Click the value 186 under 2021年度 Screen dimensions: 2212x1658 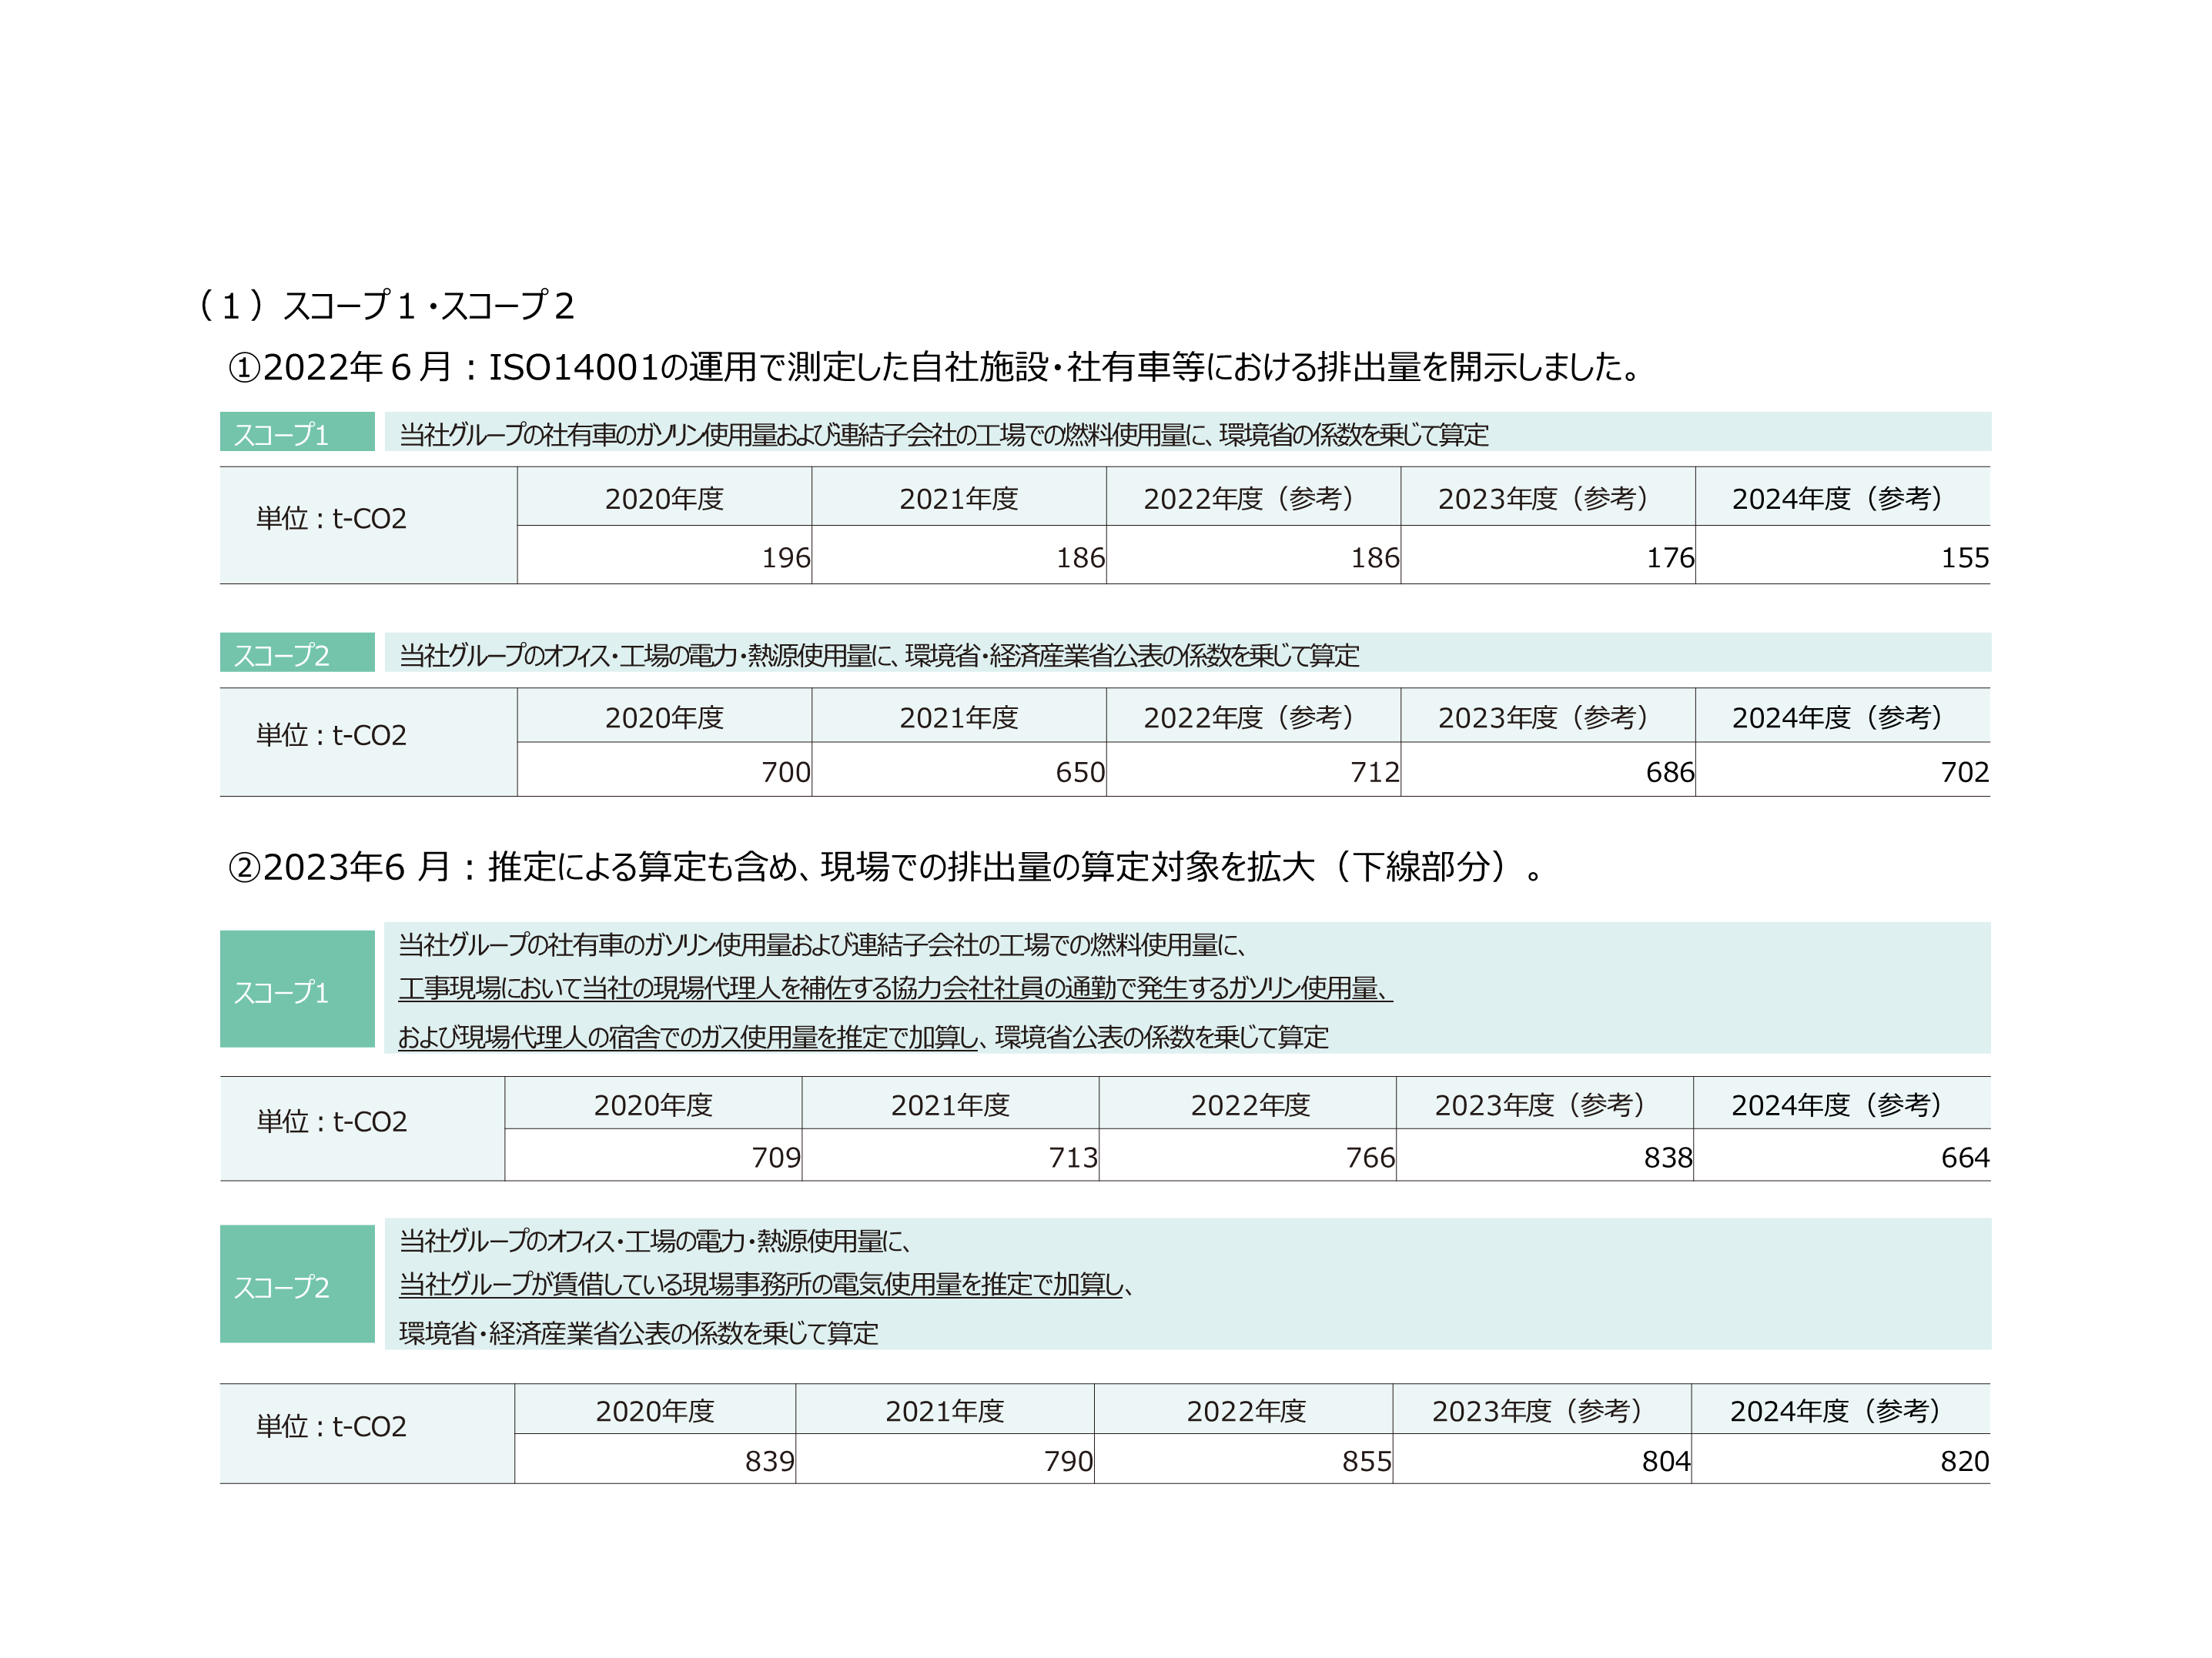(x=1080, y=558)
